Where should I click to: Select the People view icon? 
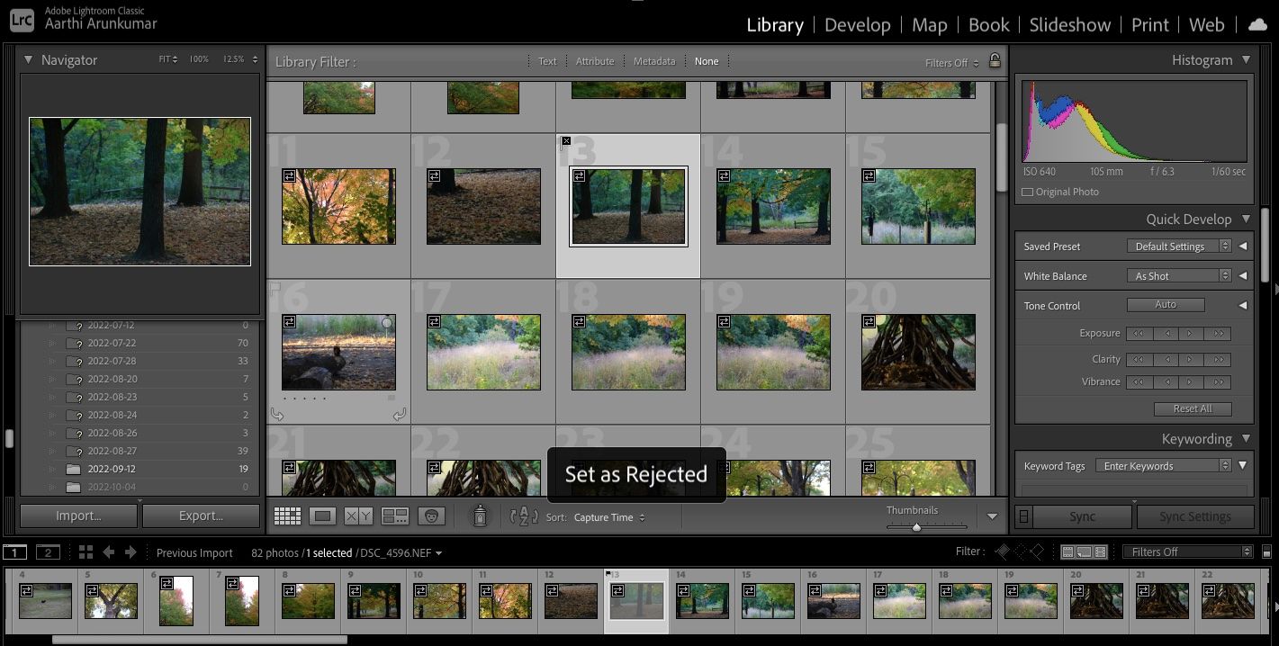pyautogui.click(x=432, y=516)
